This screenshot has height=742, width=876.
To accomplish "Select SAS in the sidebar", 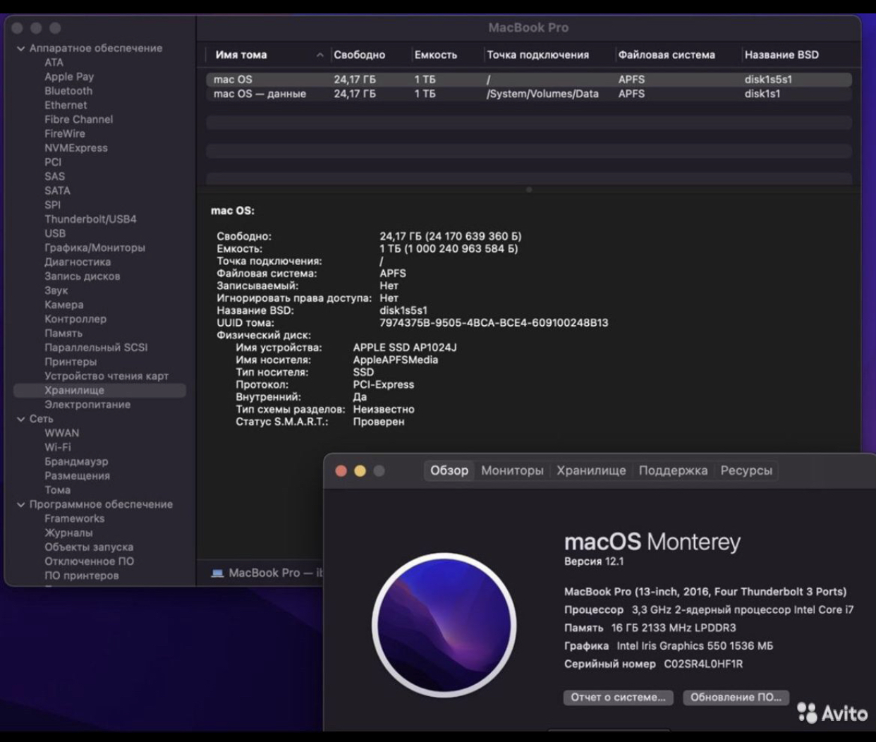I will tap(54, 176).
